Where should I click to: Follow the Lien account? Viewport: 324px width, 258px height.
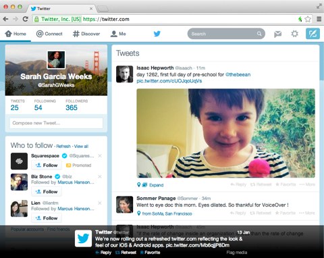point(47,218)
